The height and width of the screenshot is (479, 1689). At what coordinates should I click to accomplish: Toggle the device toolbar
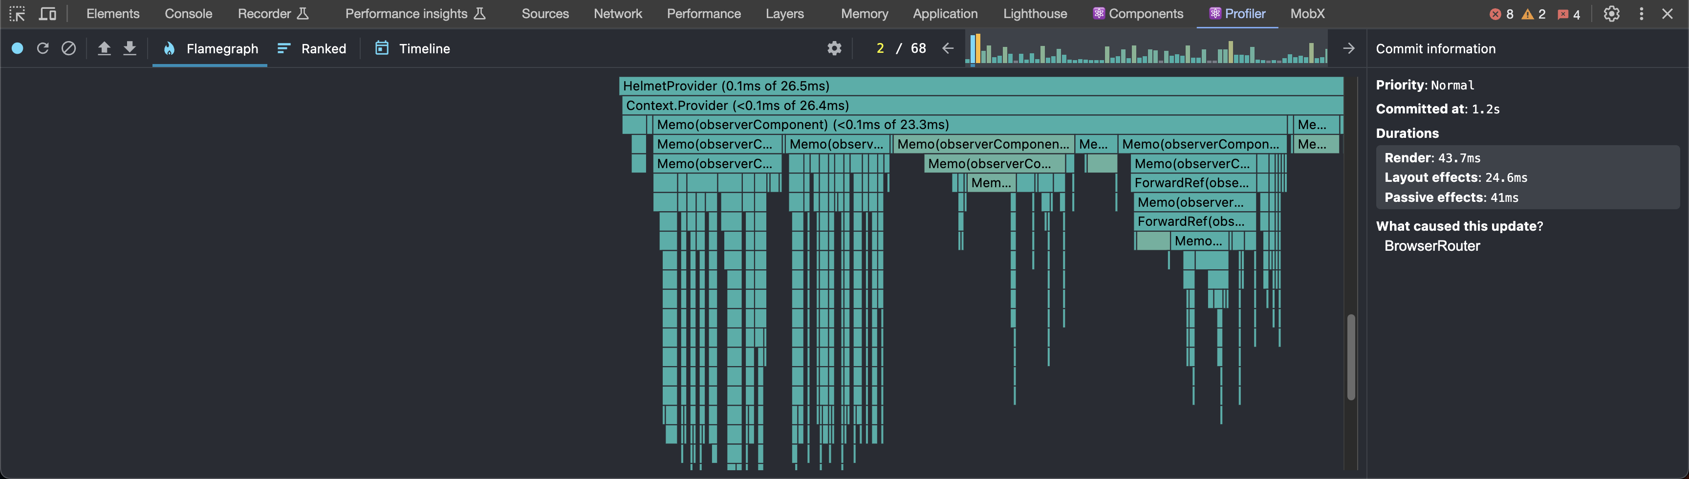[x=46, y=13]
